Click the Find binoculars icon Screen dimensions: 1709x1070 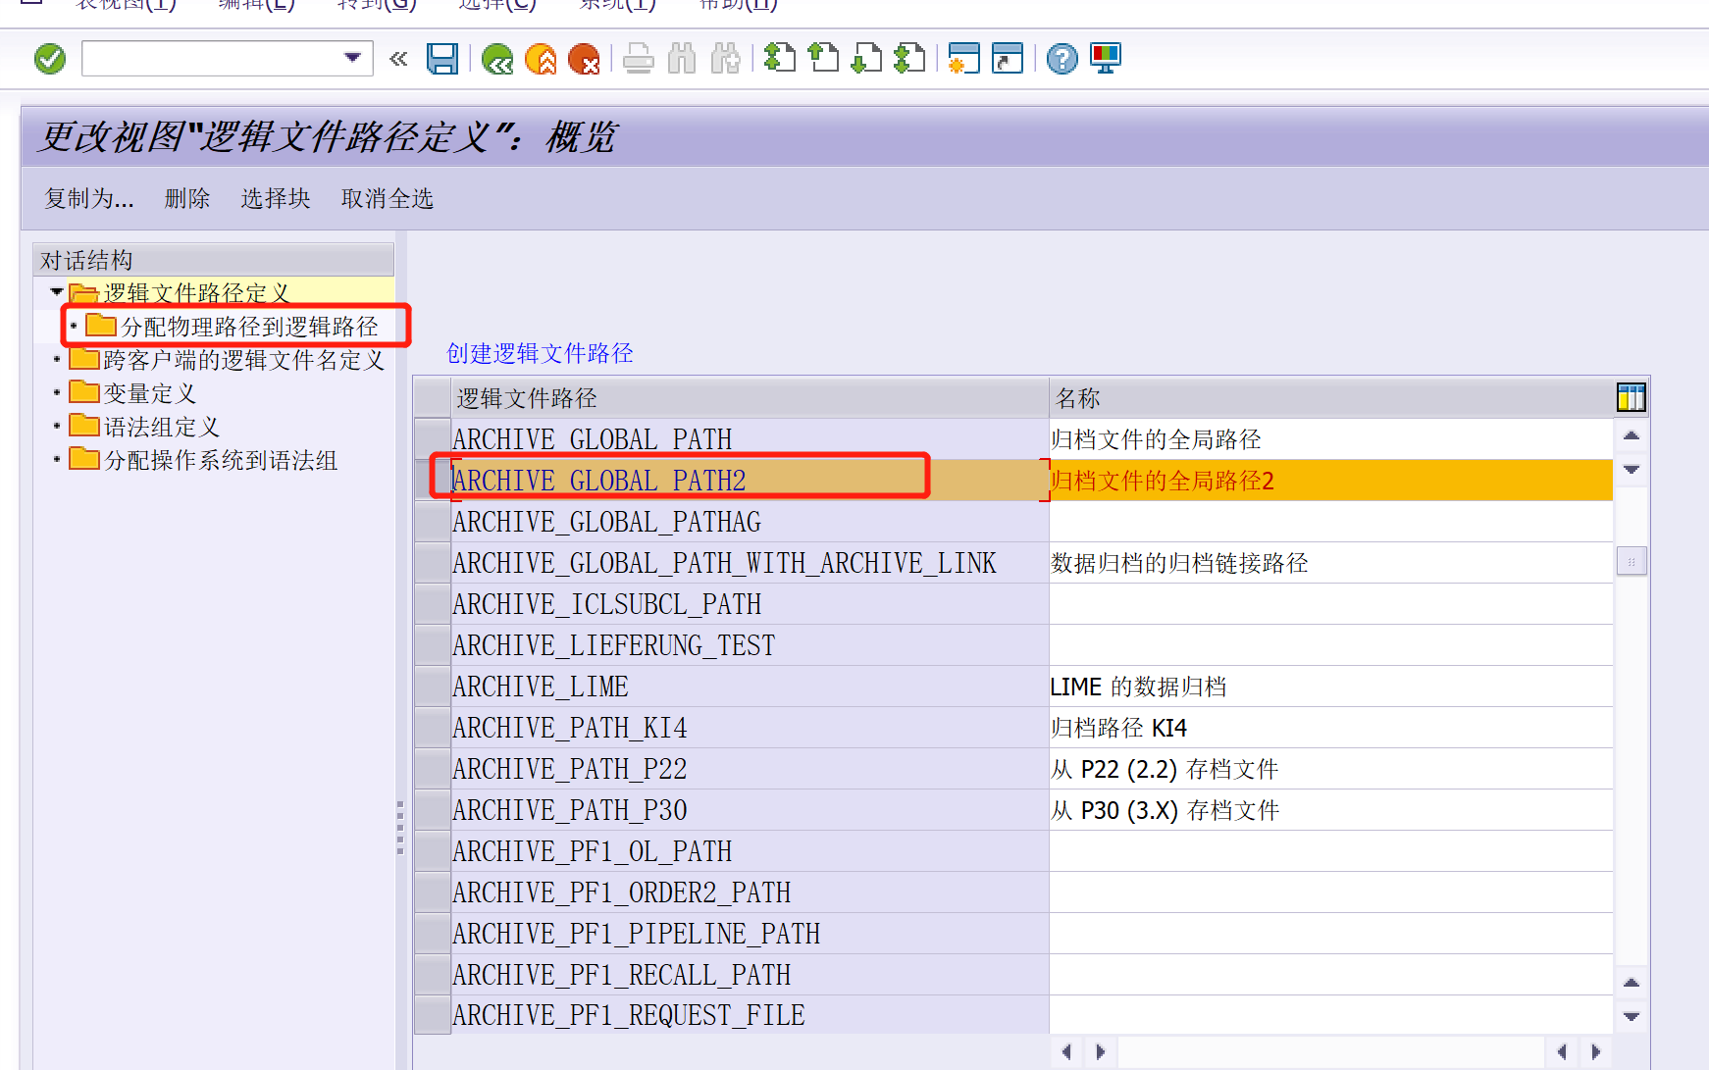[x=682, y=59]
